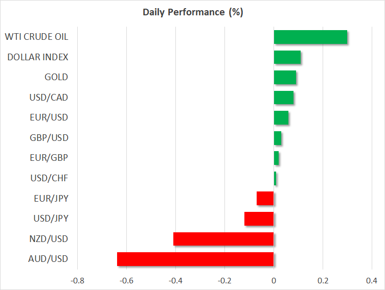Select the 0.4 axis tick label
This screenshot has height=290, width=385.
[372, 280]
